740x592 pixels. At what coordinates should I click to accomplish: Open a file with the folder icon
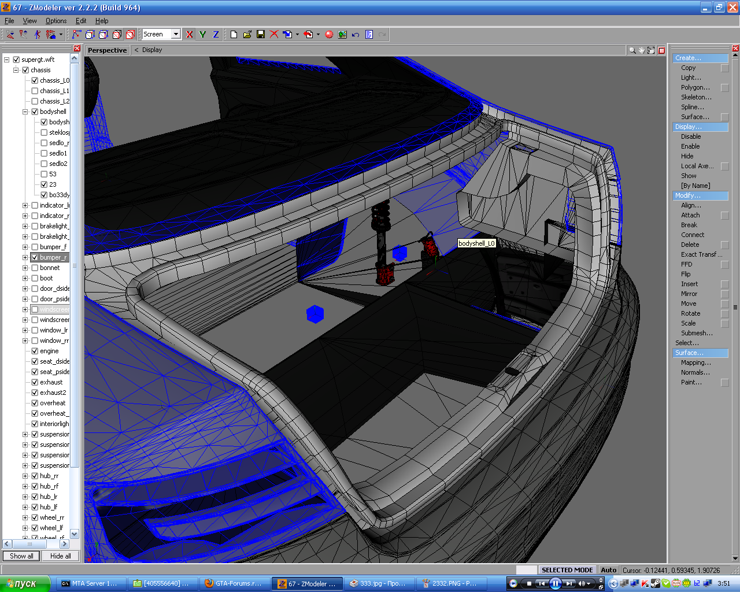(247, 35)
